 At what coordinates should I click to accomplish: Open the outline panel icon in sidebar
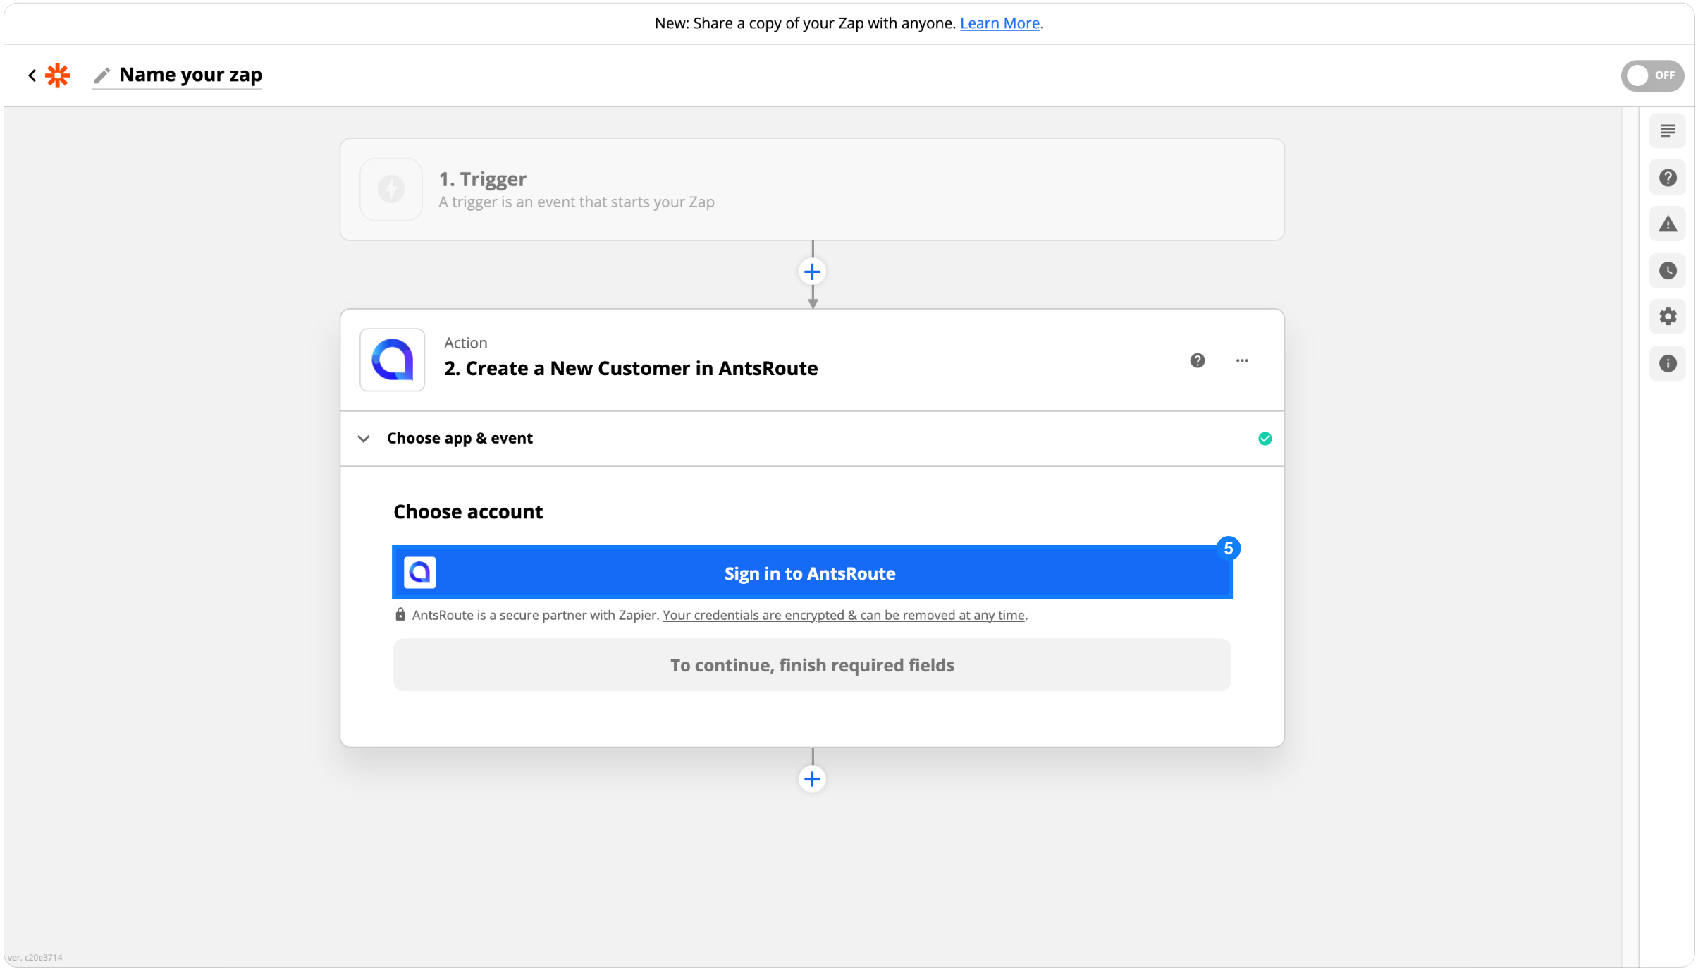[1667, 131]
